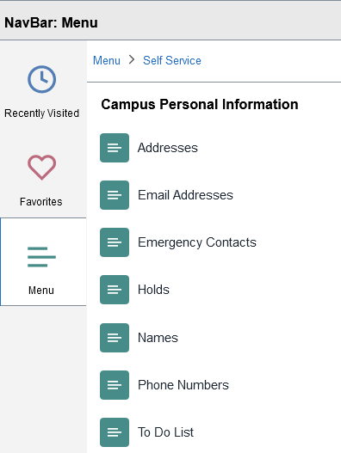Click the Addresses page icon
This screenshot has height=453, width=341.
(115, 148)
